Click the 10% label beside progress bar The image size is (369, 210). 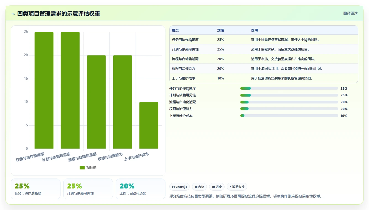344,116
